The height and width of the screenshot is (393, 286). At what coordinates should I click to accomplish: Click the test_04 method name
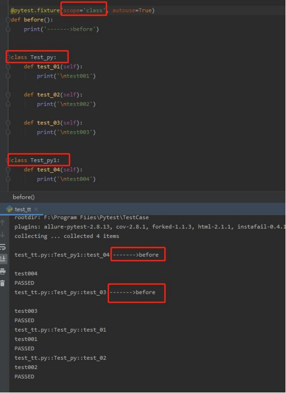coord(48,170)
